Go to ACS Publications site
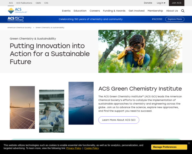 tap(24, 3)
